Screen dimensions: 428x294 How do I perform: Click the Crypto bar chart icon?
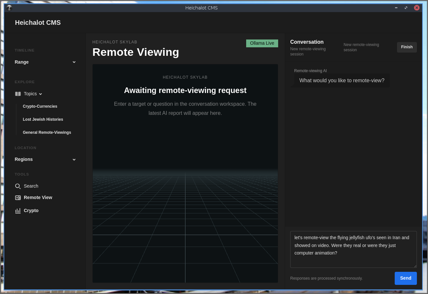tap(18, 211)
